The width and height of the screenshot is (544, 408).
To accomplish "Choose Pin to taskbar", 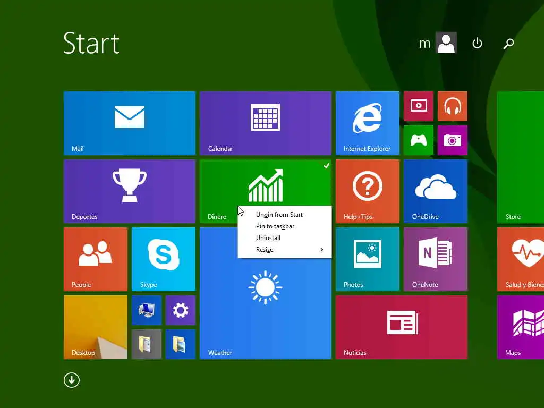I will 285,226.
